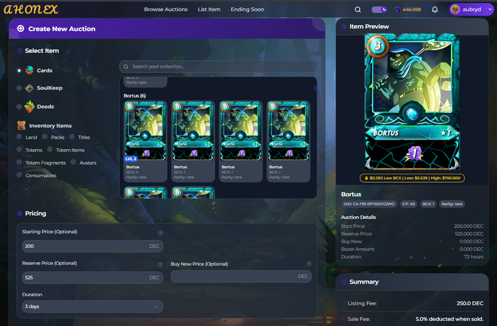Click the Reserve Price input with 525
Image resolution: width=497 pixels, height=326 pixels.
[x=93, y=278]
